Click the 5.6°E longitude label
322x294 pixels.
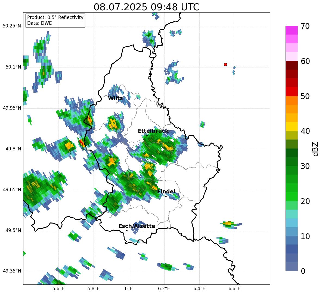[x=58, y=289]
